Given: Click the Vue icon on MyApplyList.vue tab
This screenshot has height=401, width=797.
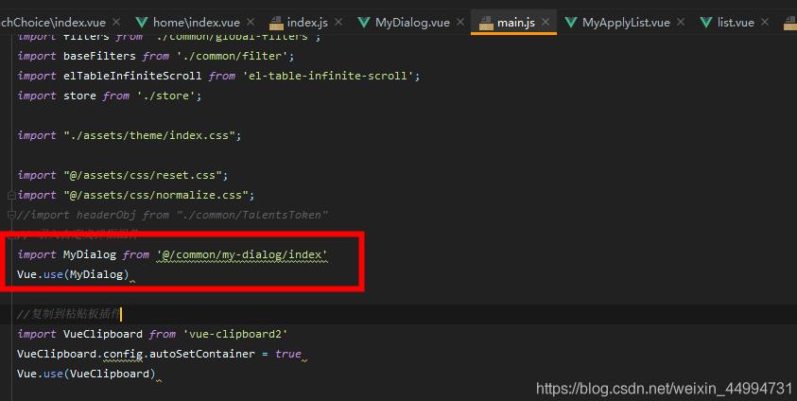Looking at the screenshot, I should 571,22.
